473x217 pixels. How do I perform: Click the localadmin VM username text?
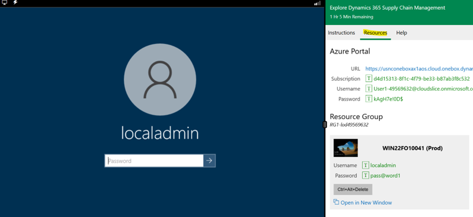[x=383, y=165]
